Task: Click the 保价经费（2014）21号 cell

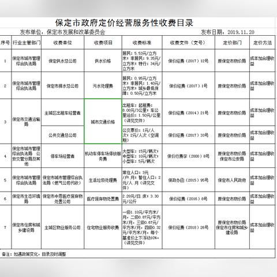Action: tap(188, 113)
